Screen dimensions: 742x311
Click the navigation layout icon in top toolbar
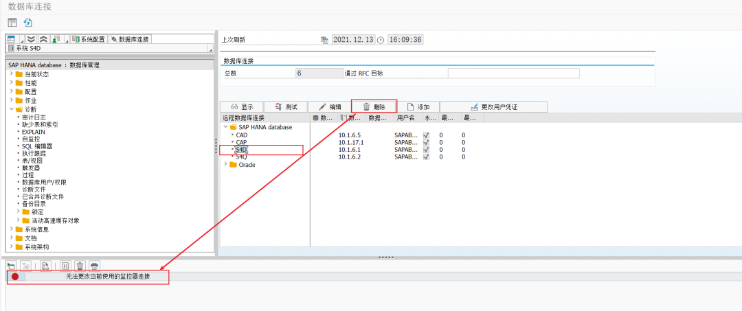pyautogui.click(x=12, y=22)
